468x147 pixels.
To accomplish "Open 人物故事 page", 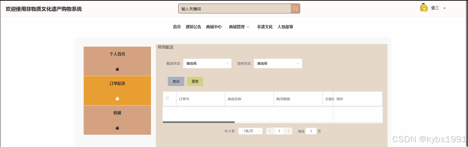I will tap(285, 27).
